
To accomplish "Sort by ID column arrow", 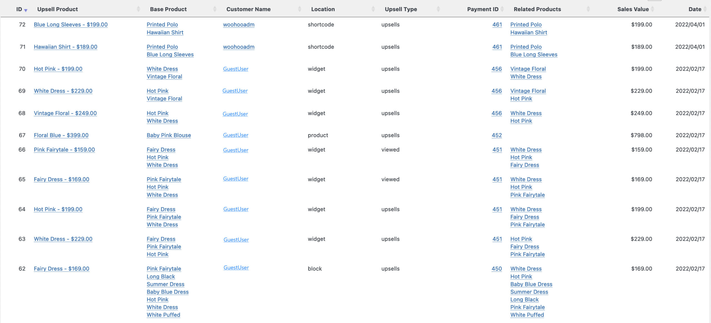I will tap(26, 10).
